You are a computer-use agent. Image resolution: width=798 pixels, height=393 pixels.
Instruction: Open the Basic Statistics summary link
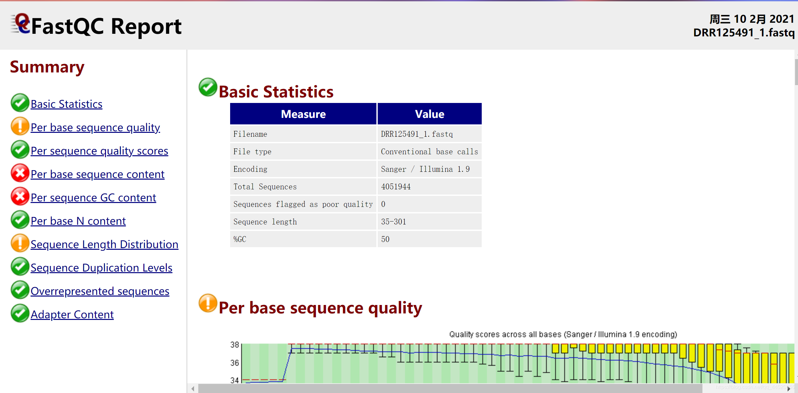click(x=66, y=104)
